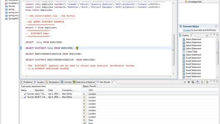The width and height of the screenshot is (220, 124).
Task: Click 'SELECT DISTINCT EMPLOYEEDESIGNATION FROM EMPLOYEE;' line
Action: tap(60, 60)
